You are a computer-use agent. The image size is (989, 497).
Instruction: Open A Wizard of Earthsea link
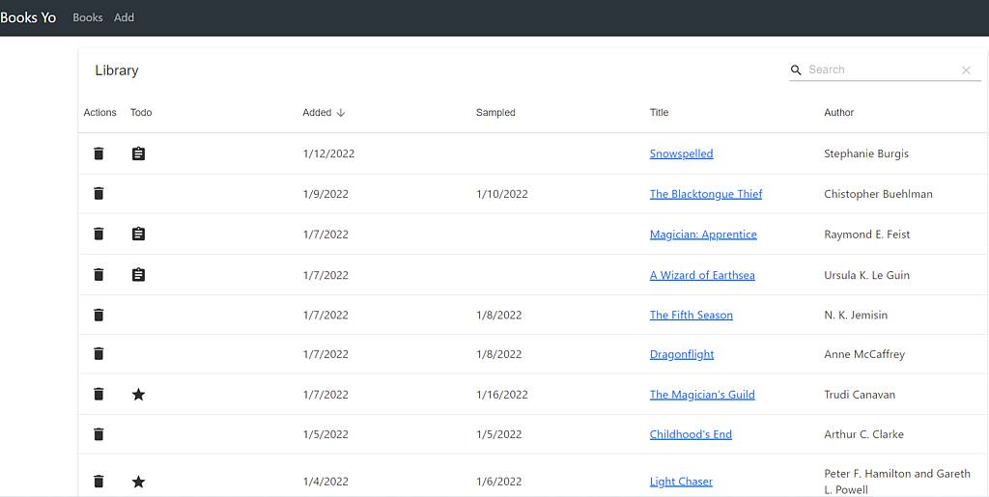702,275
